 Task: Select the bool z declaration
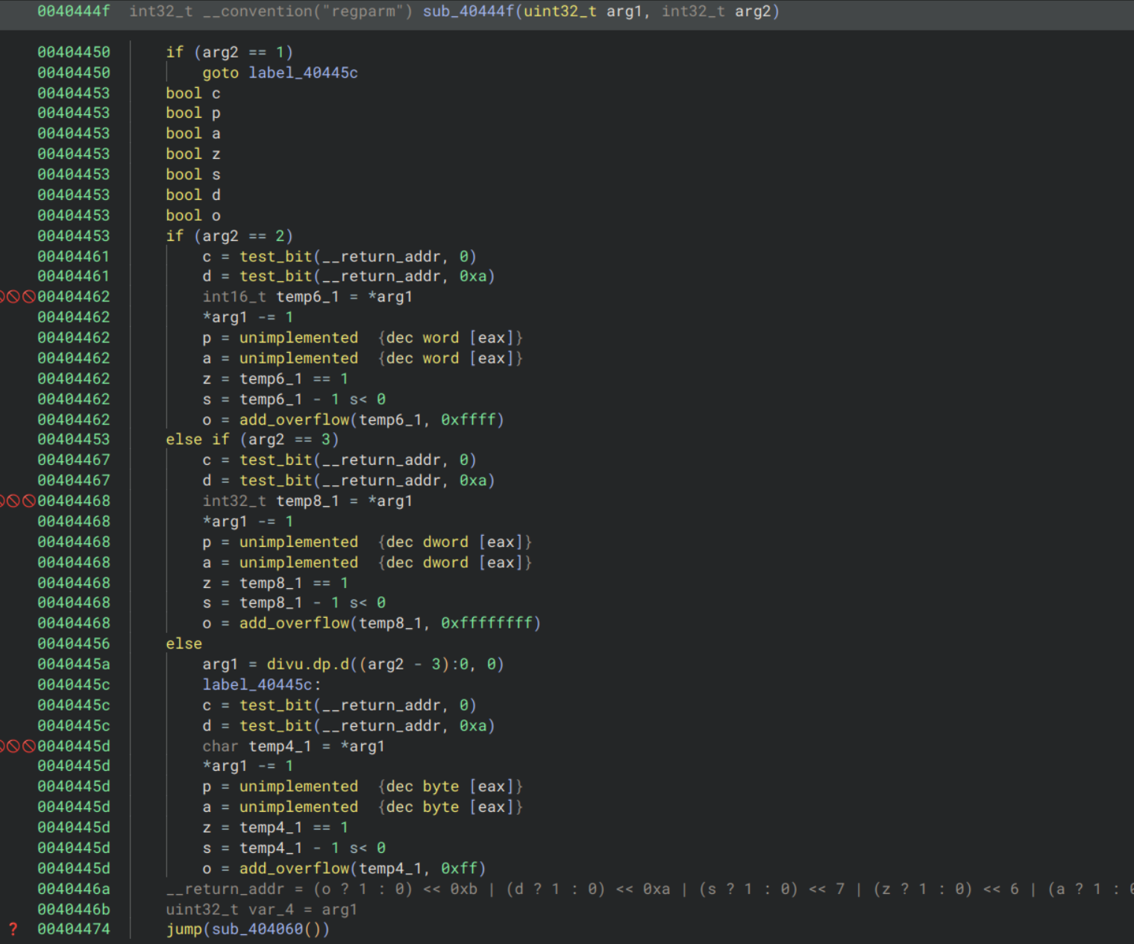193,154
